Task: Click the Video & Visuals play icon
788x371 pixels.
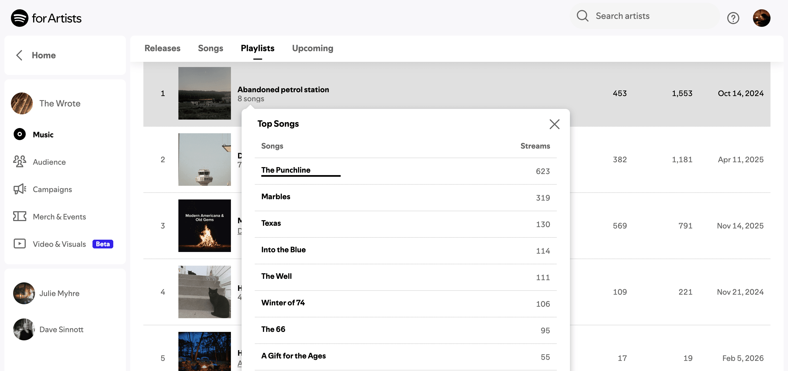Action: click(x=20, y=244)
